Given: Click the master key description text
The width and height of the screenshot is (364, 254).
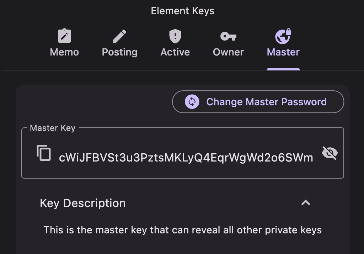Looking at the screenshot, I should pos(182,230).
